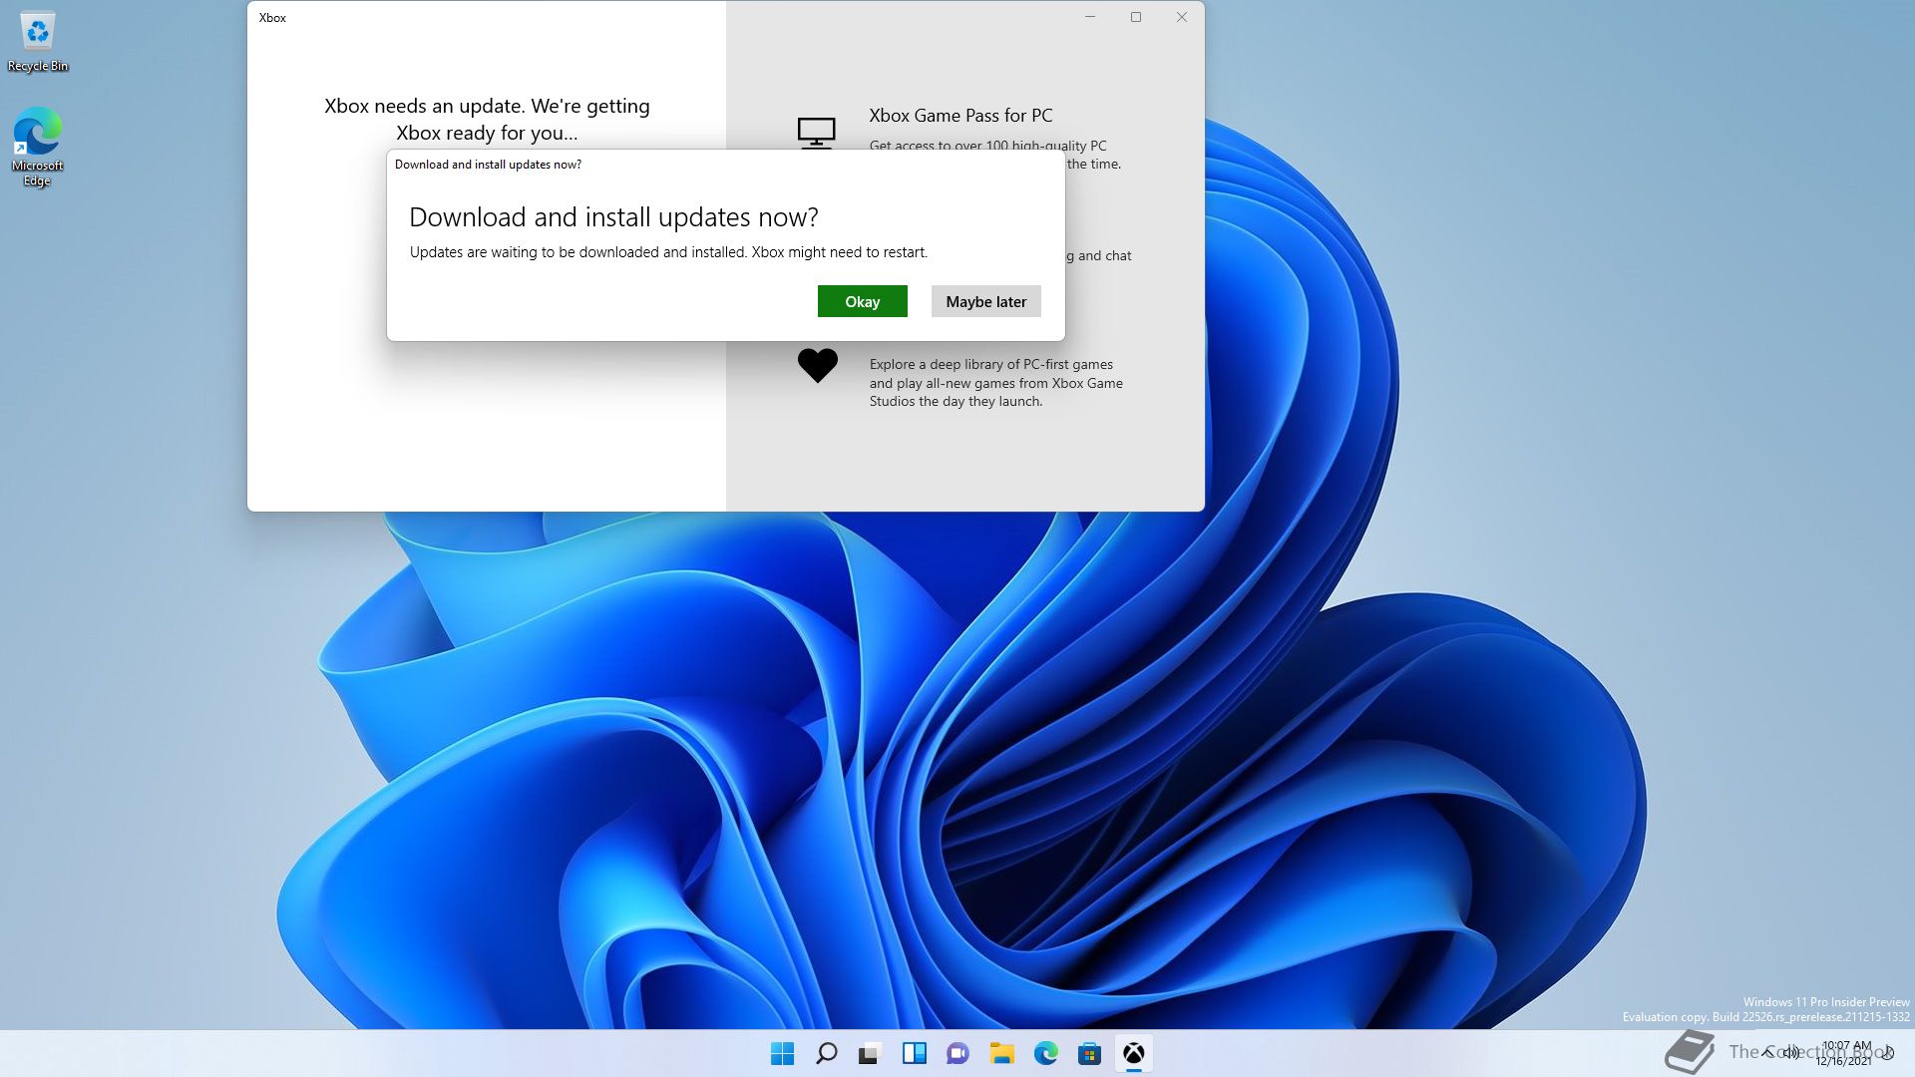Open File Explorer from taskbar
1915x1077 pixels.
pyautogui.click(x=1001, y=1053)
